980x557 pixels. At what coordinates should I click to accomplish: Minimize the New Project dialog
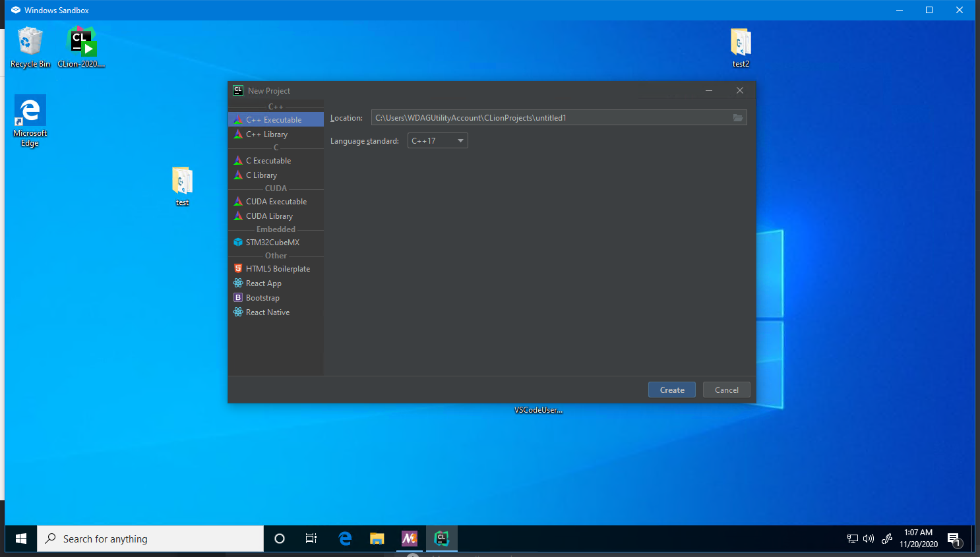(x=709, y=91)
